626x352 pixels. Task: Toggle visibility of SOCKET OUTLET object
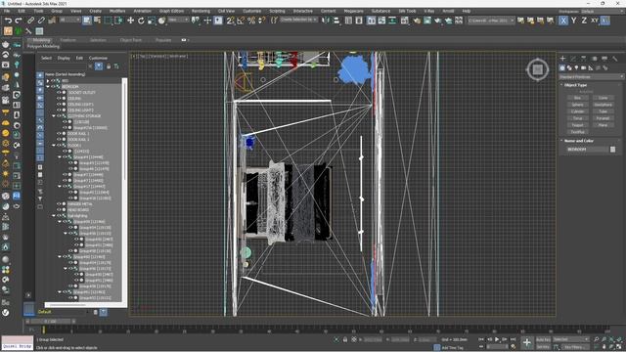[59, 92]
